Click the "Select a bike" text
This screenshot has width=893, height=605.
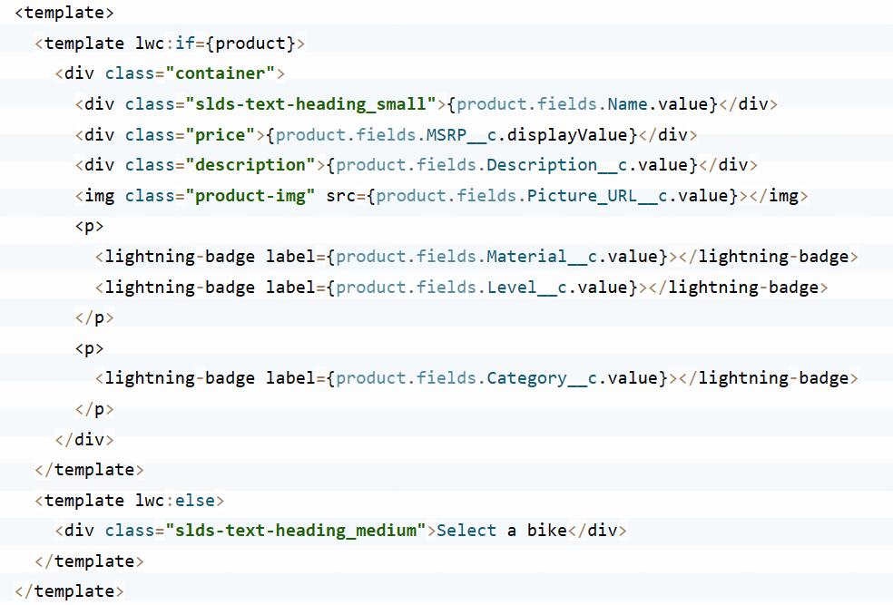(502, 531)
